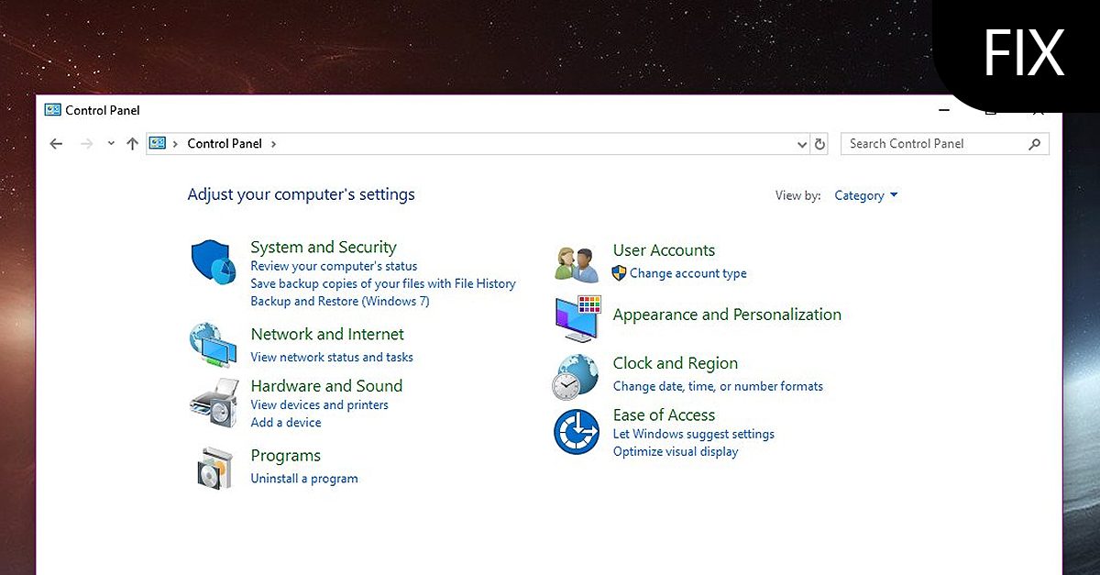The width and height of the screenshot is (1100, 575).
Task: Click the Network and Internet globe icon
Action: coord(213,344)
